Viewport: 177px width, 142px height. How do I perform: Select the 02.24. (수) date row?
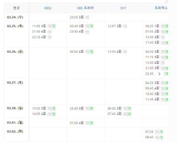(x=15, y=17)
